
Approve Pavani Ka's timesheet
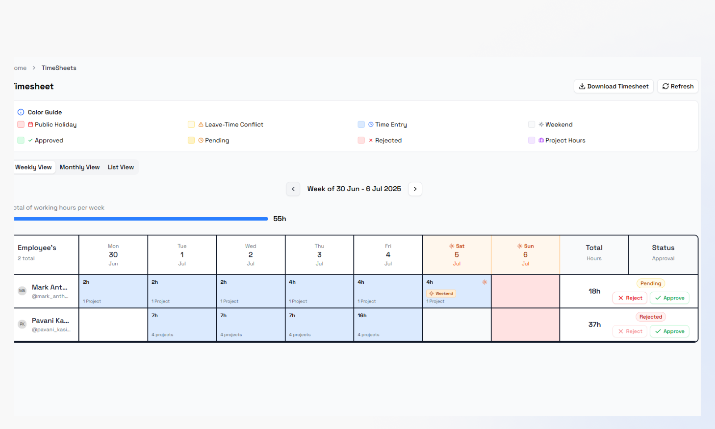(x=669, y=332)
